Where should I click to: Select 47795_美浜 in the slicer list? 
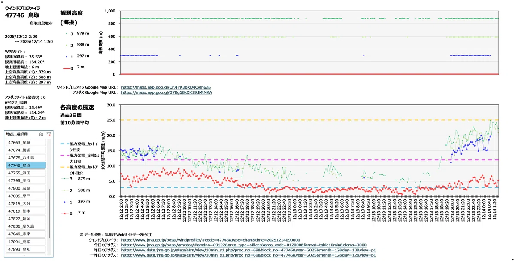26,180
